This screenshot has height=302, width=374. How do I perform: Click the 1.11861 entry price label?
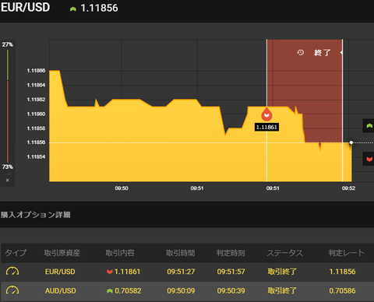point(266,127)
